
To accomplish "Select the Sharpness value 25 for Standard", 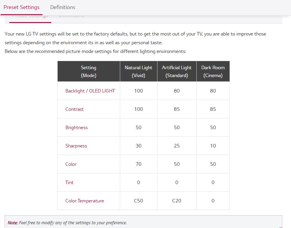I will (x=177, y=146).
